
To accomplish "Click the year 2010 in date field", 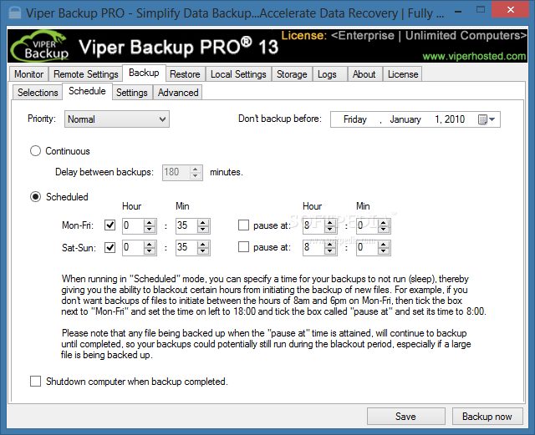I will coord(455,119).
